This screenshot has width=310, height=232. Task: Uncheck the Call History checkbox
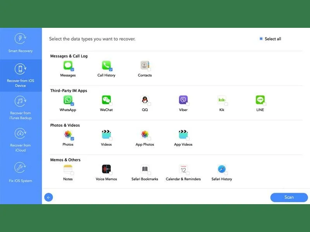coord(111,70)
